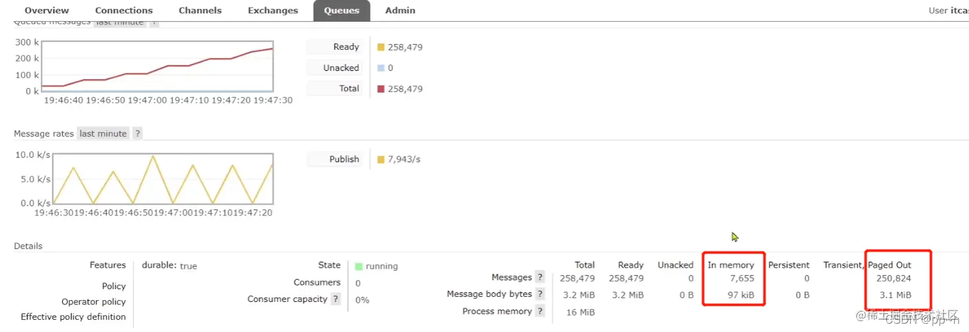Select the 'running' state text
This screenshot has height=332, width=969.
(x=381, y=266)
